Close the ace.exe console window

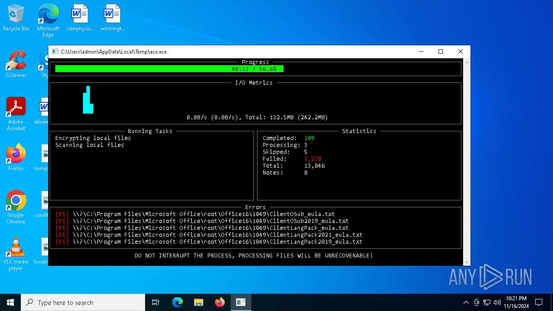tap(461, 51)
